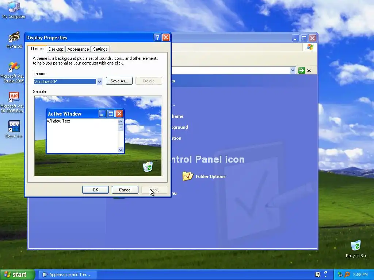Click the taskbar clock showing 5:58 PM
374x280 pixels.
(360, 275)
